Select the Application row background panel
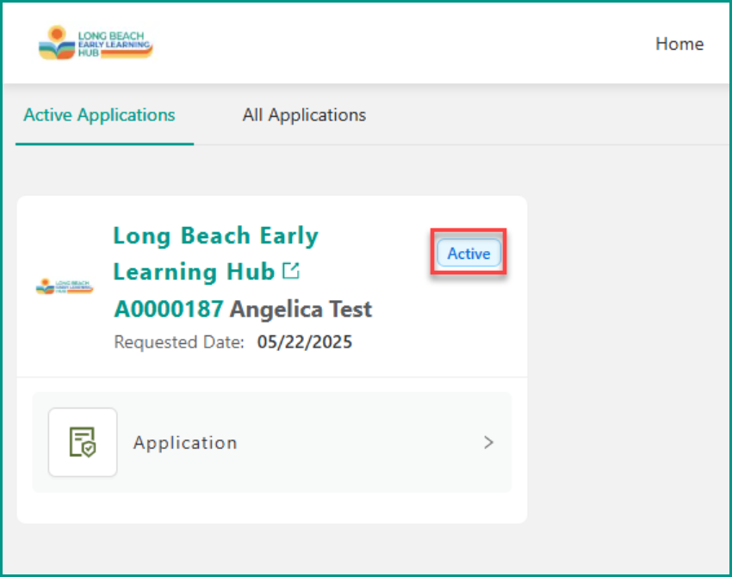Screen dimensions: 732x577 click(x=272, y=442)
